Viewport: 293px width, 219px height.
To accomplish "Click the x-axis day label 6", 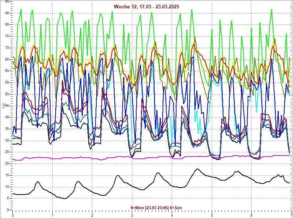I will coord(252,216).
